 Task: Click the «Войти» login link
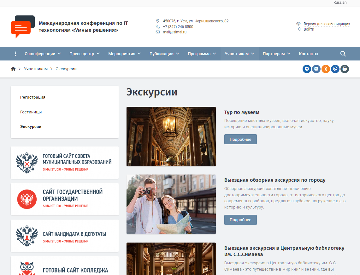pos(309,29)
